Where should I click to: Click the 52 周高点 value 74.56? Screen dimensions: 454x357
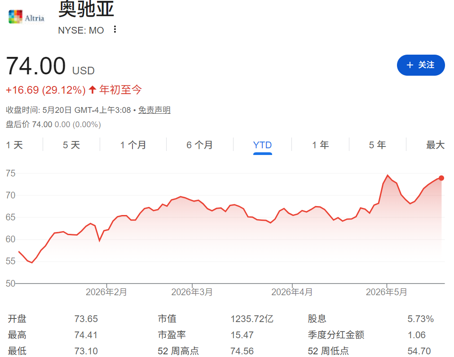pyautogui.click(x=242, y=351)
